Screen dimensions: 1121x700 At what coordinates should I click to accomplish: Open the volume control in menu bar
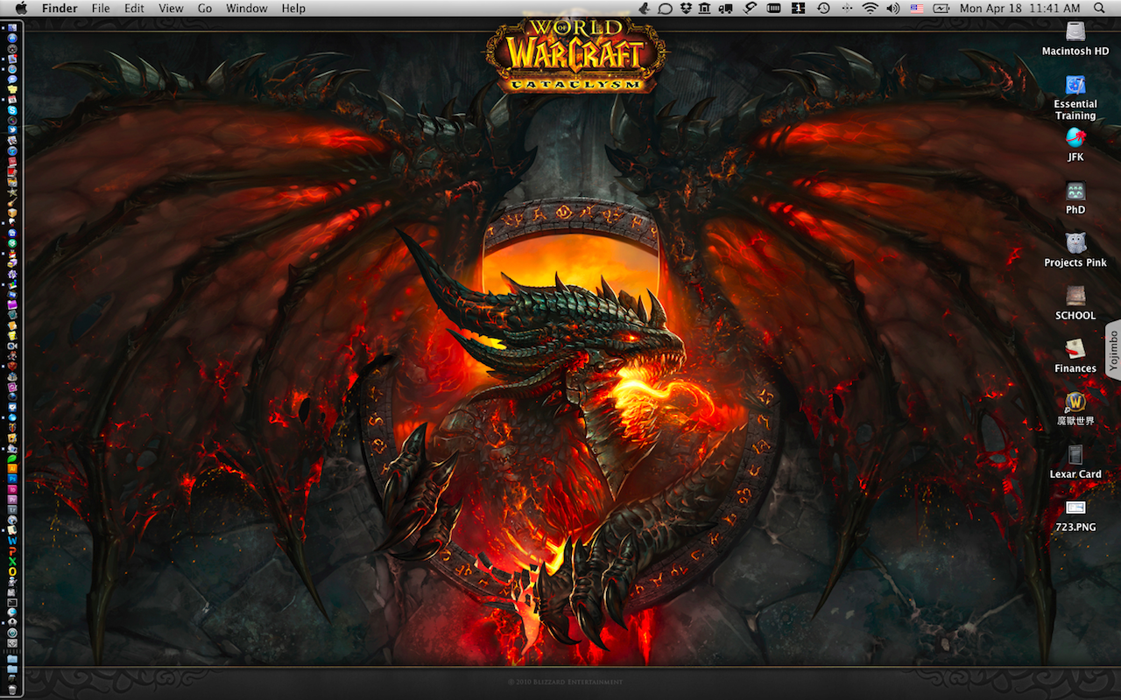[892, 9]
